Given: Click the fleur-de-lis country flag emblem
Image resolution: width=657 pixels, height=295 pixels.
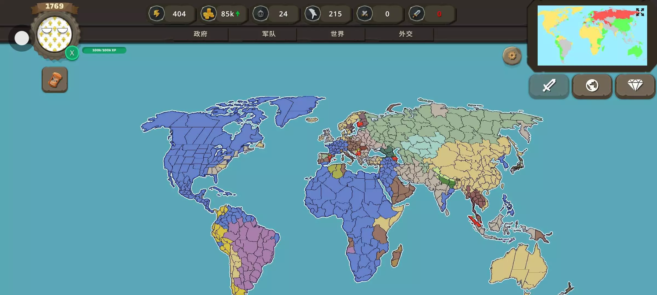Looking at the screenshot, I should coord(54,34).
